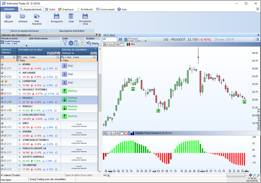Click the Outils stepper down arrow
261x183 pixels.
point(82,44)
